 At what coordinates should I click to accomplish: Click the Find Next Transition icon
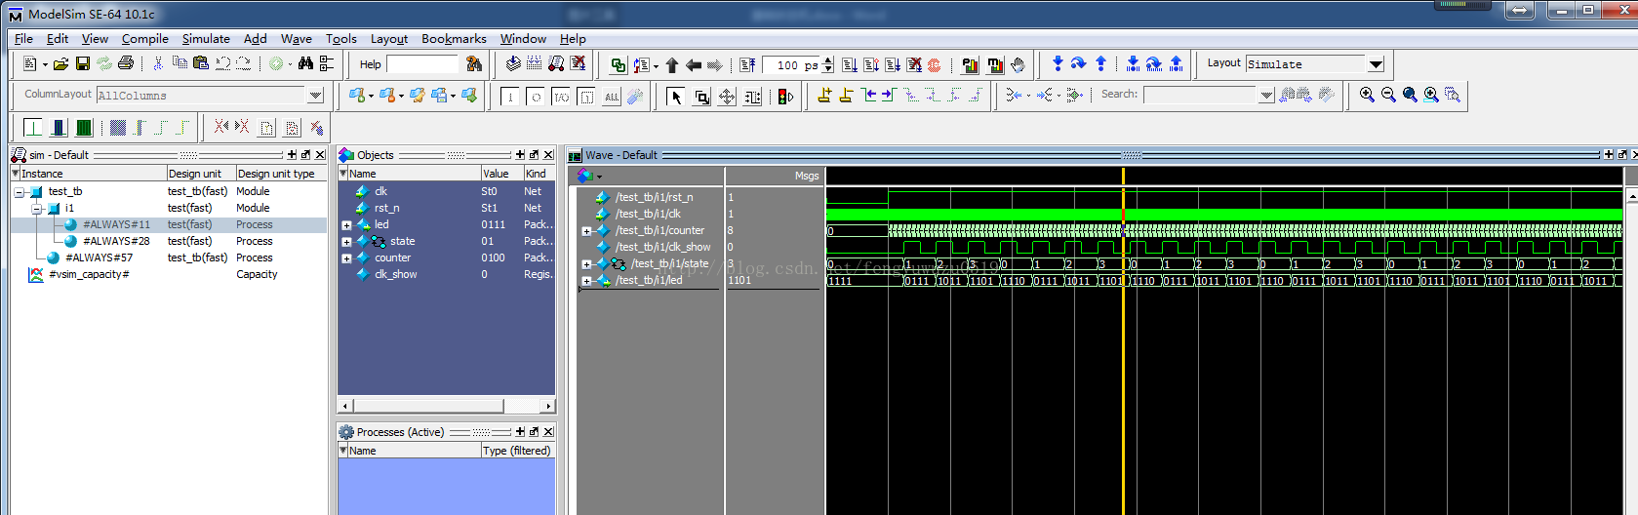coord(889,95)
